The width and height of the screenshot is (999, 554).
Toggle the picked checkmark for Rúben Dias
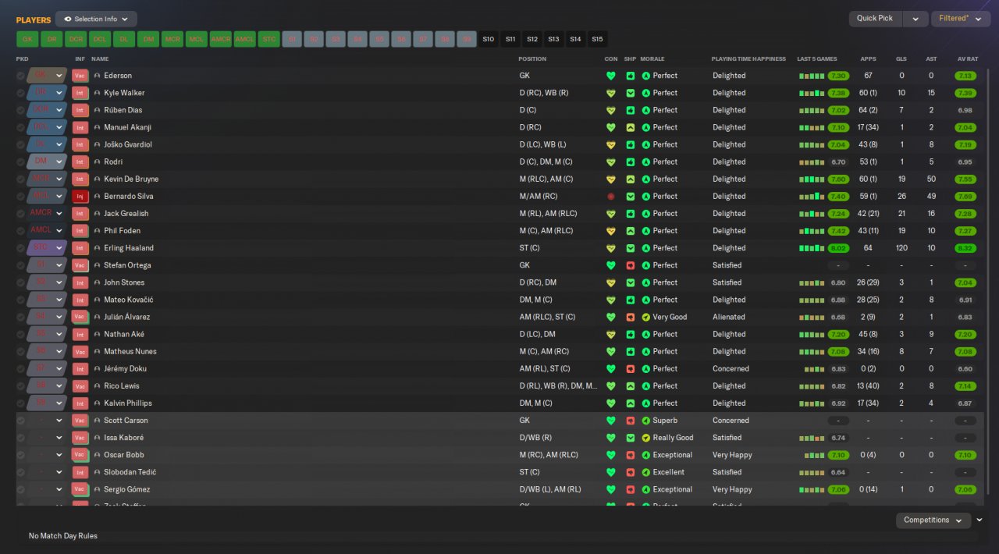click(x=20, y=110)
